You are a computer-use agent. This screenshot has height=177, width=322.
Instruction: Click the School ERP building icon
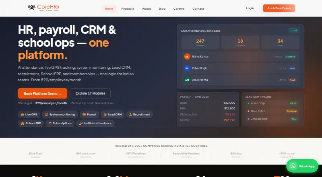click(x=23, y=123)
